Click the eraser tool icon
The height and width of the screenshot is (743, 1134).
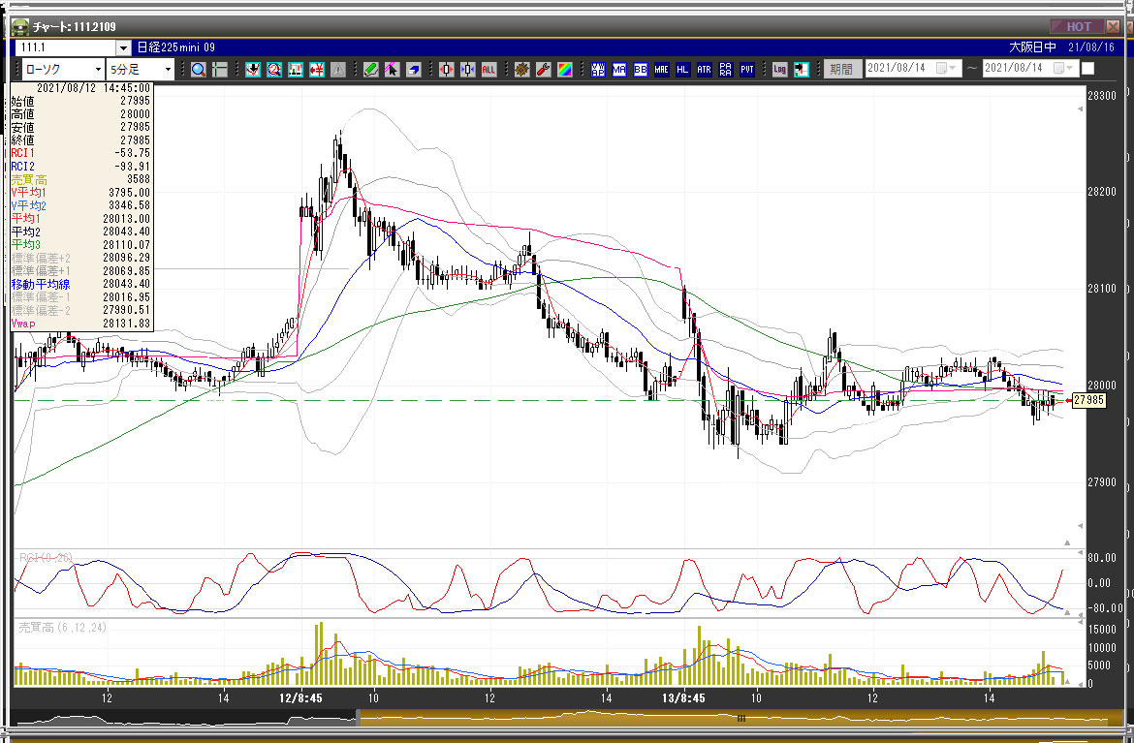[x=413, y=69]
